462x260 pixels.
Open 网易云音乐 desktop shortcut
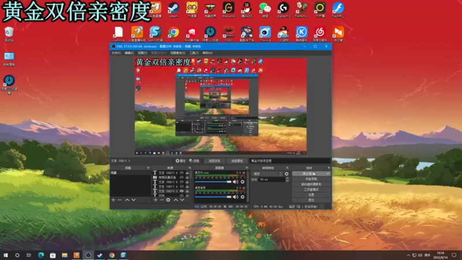(x=320, y=34)
